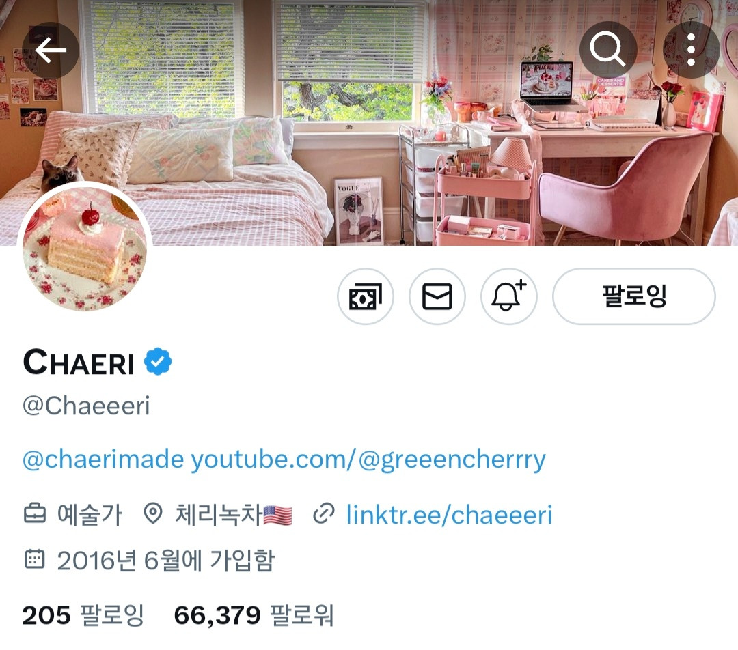View the 205 팔로잉 following list
Viewport: 738px width, 650px height.
coord(83,615)
